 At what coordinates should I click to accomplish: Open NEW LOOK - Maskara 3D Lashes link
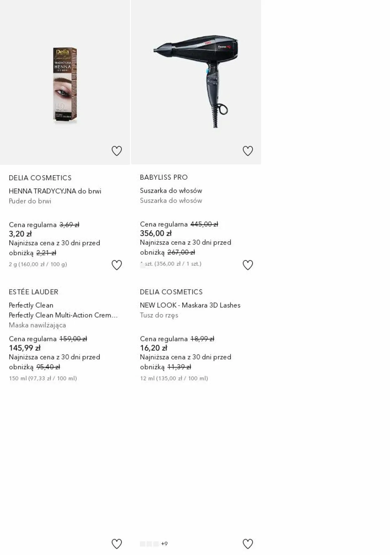pyautogui.click(x=190, y=305)
